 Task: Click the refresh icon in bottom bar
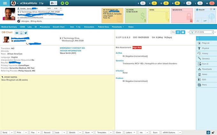tap(208, 132)
